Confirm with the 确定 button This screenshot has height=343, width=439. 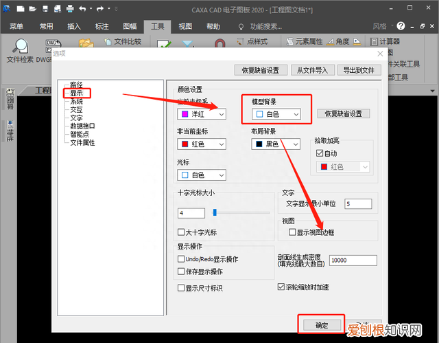tap(322, 325)
